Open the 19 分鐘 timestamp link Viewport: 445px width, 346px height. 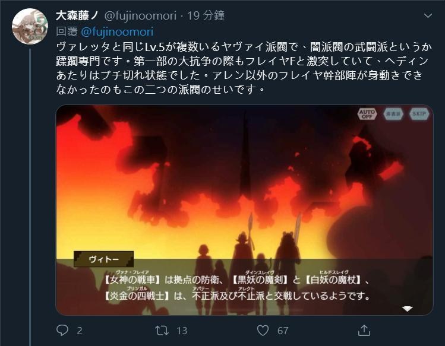pyautogui.click(x=206, y=15)
